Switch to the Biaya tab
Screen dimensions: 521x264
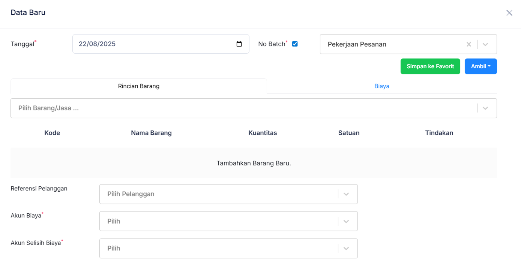(381, 86)
